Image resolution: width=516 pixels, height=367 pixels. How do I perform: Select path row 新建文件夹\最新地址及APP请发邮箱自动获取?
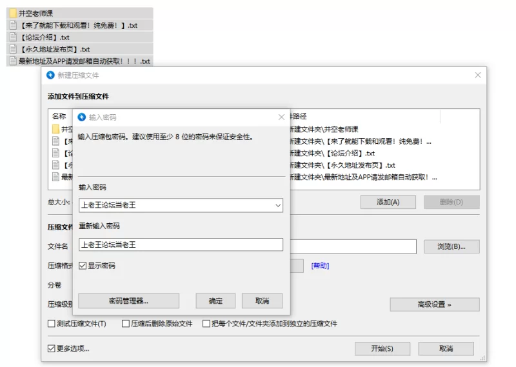click(x=364, y=177)
